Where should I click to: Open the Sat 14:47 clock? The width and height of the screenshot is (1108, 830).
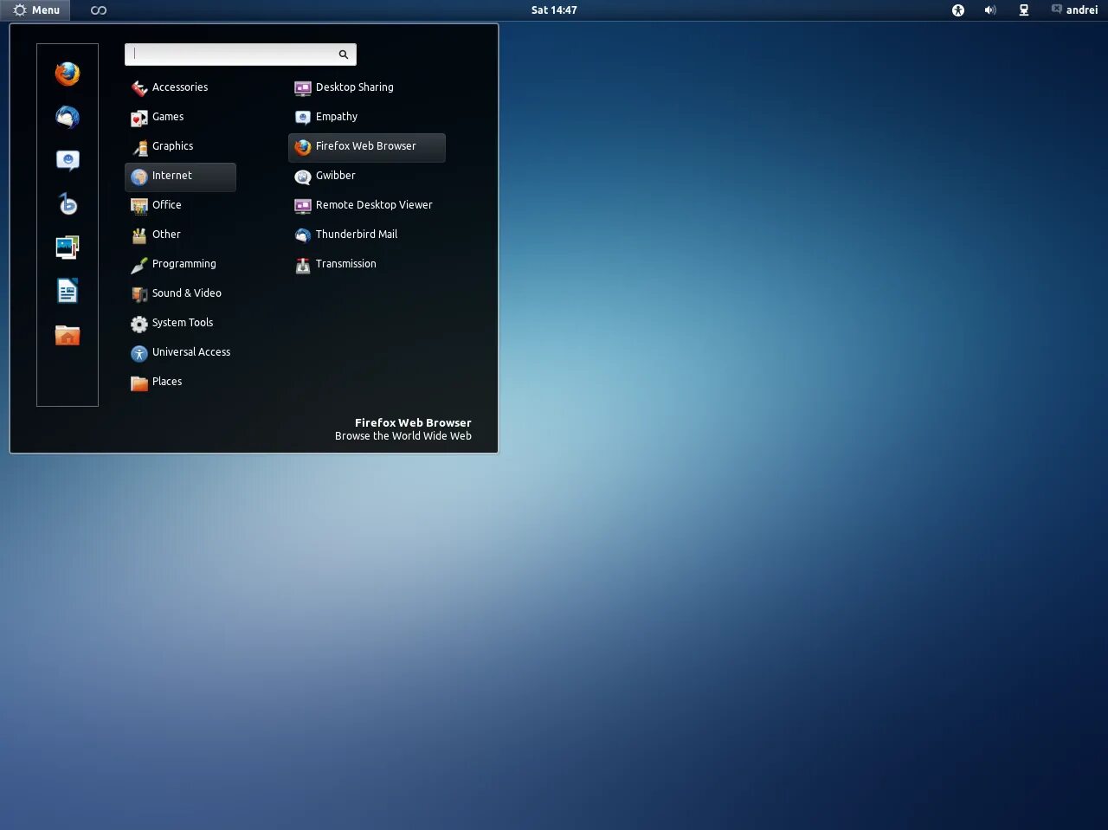point(554,10)
